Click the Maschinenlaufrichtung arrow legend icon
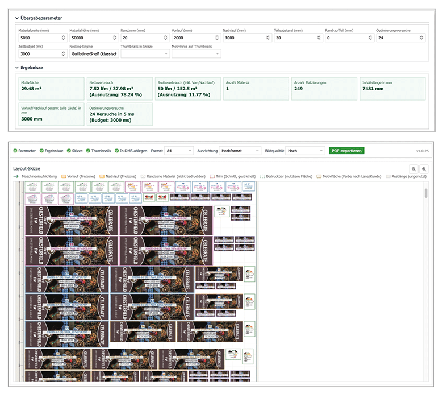 (x=16, y=176)
